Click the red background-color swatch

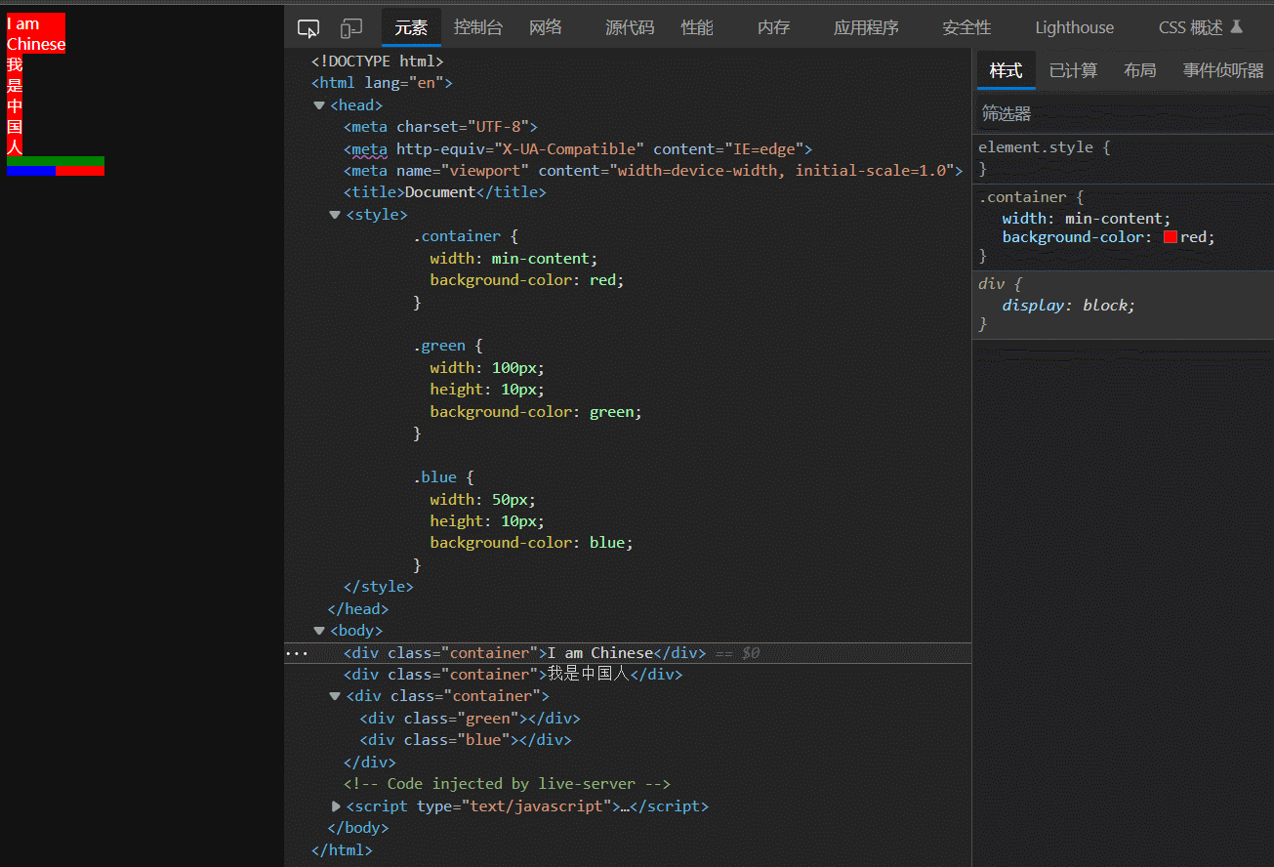point(1171,237)
